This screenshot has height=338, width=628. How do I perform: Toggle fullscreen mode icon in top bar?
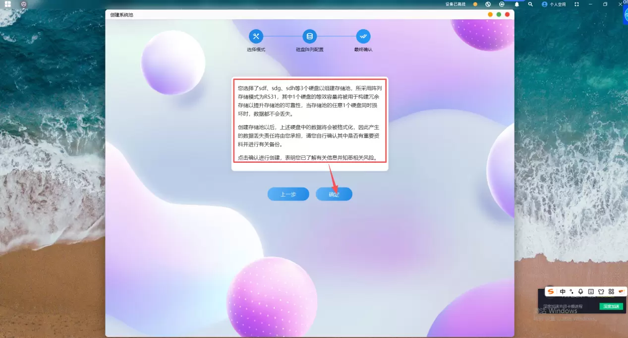pyautogui.click(x=576, y=4)
